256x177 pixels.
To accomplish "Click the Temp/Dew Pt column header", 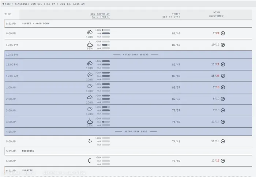I will point(171,15).
